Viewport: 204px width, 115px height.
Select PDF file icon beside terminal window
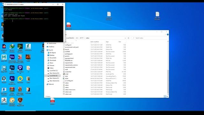click(69, 25)
